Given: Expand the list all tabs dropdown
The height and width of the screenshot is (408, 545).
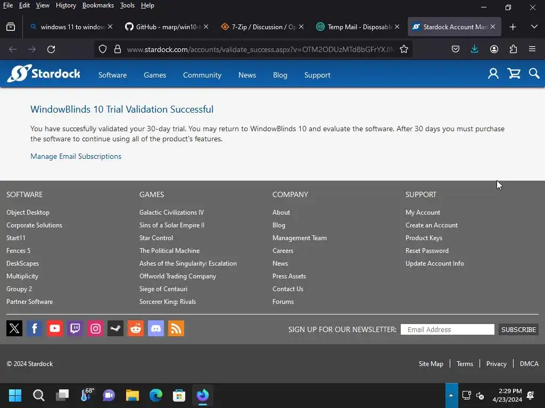Looking at the screenshot, I should [x=534, y=27].
